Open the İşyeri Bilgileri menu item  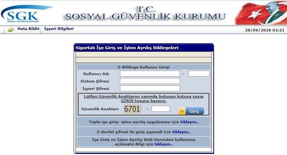[59, 29]
